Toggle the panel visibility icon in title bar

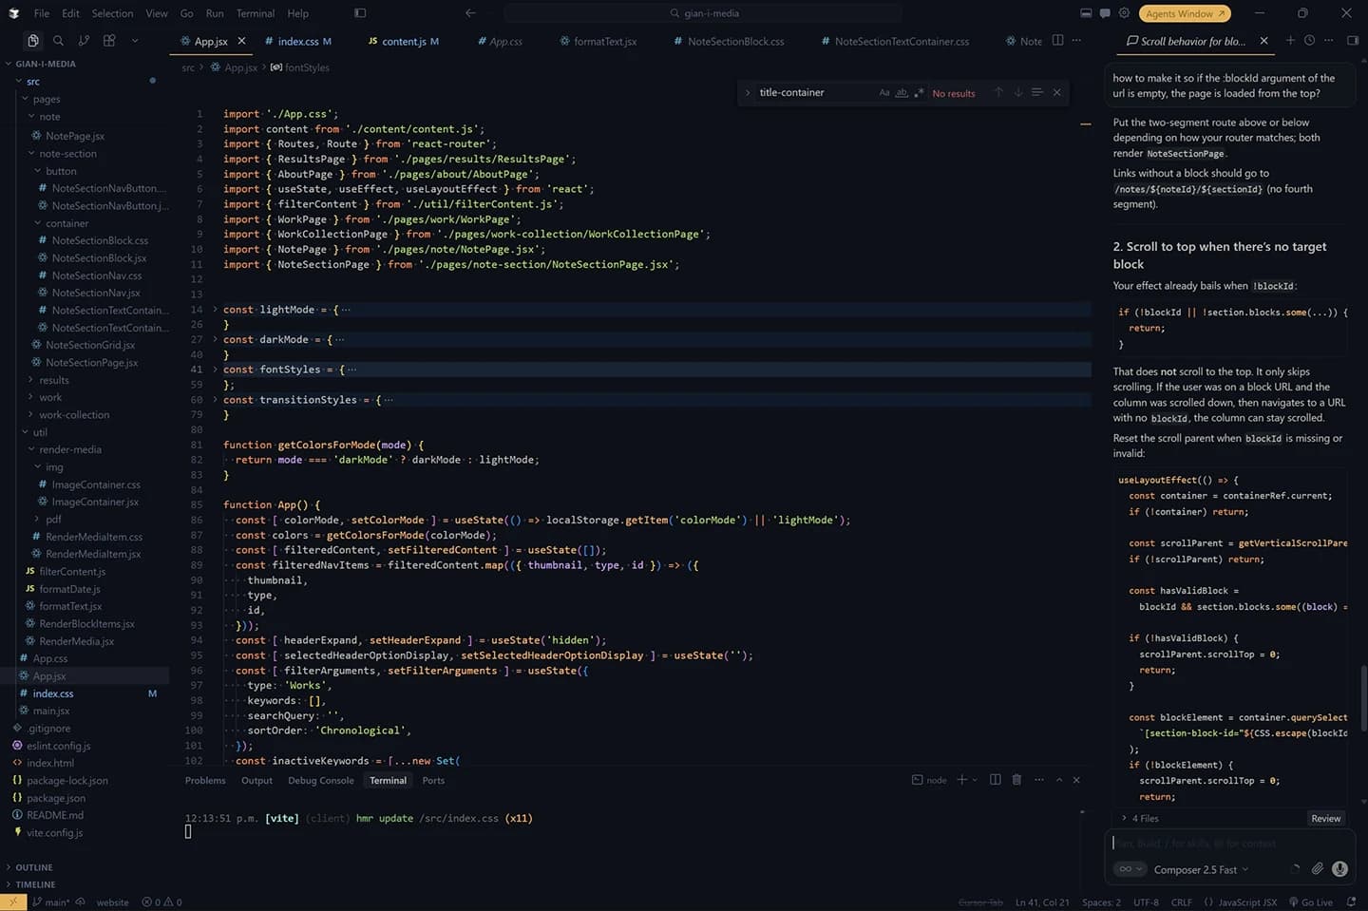pos(1086,13)
